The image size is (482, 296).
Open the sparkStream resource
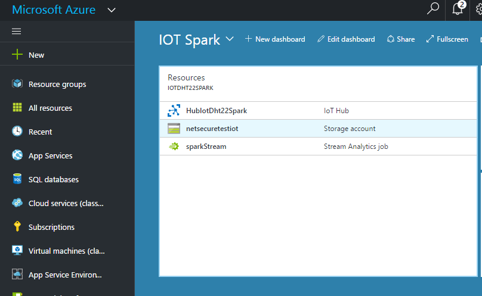[206, 147]
